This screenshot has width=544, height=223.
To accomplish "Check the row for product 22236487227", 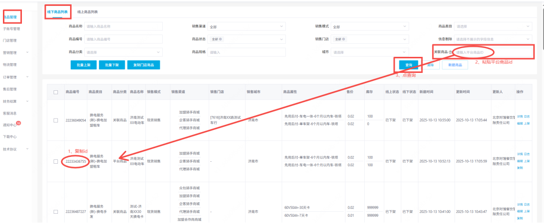I will coord(56,211).
